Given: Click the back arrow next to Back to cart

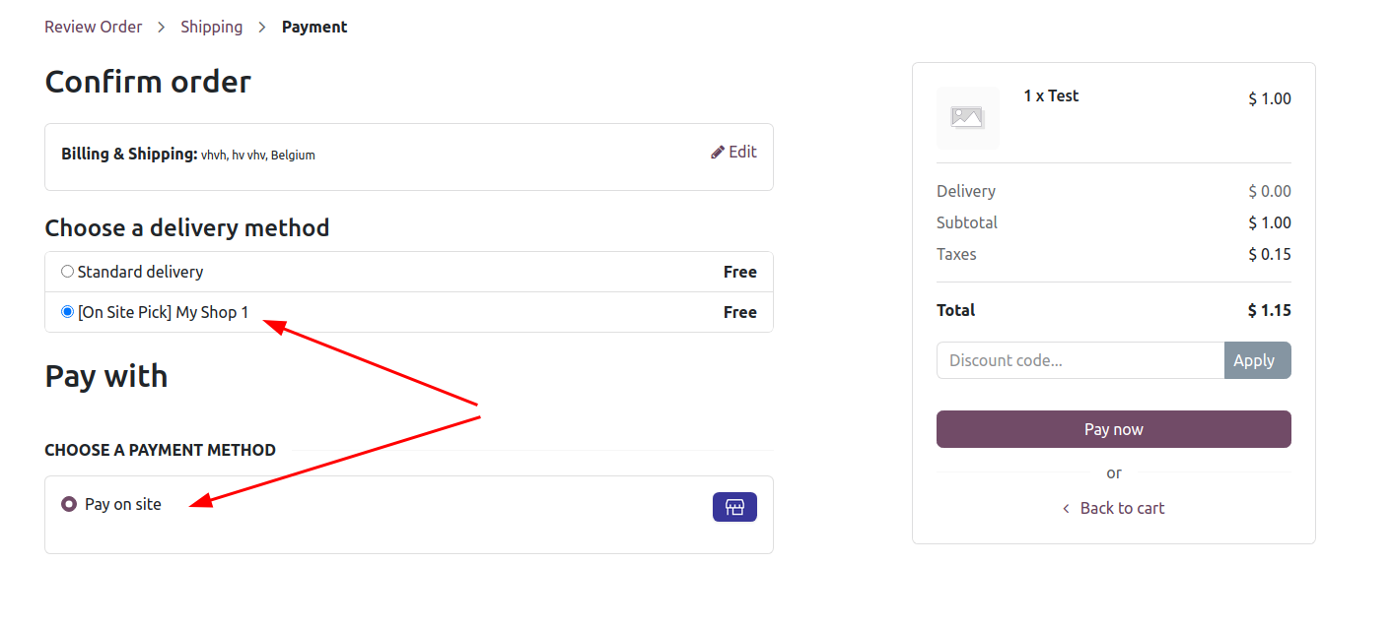Looking at the screenshot, I should coord(1066,509).
